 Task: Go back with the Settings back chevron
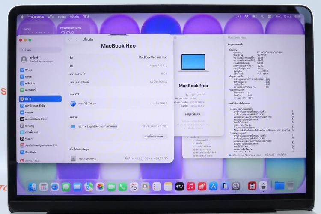(x=69, y=39)
